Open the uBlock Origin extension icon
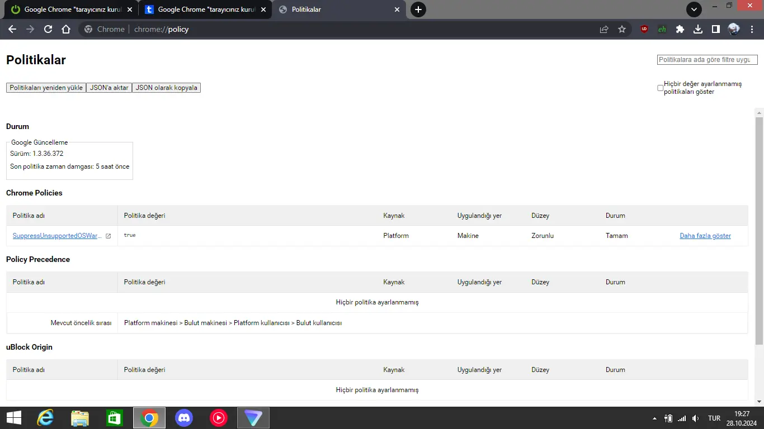 point(644,29)
